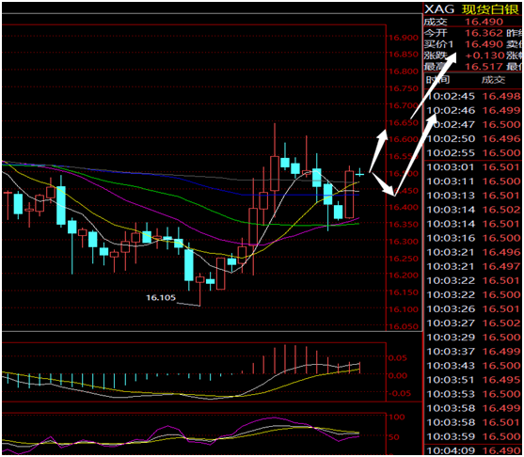Viewport: 524px width, 457px height.
Task: Click the 成交 column header in trade list
Action: click(493, 80)
